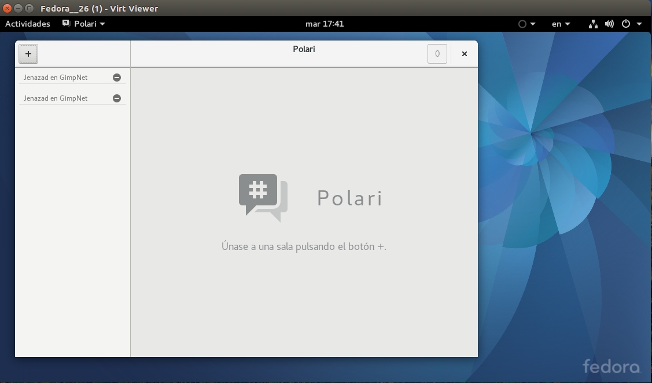Click the minus icon on the second Jenazad en GimpNet row
Viewport: 652px width, 383px height.
(x=117, y=98)
